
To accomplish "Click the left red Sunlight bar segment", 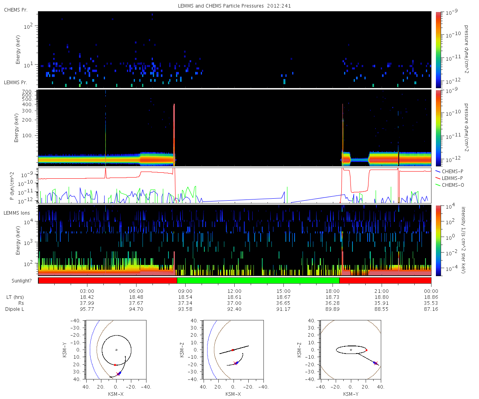I will tap(108, 280).
